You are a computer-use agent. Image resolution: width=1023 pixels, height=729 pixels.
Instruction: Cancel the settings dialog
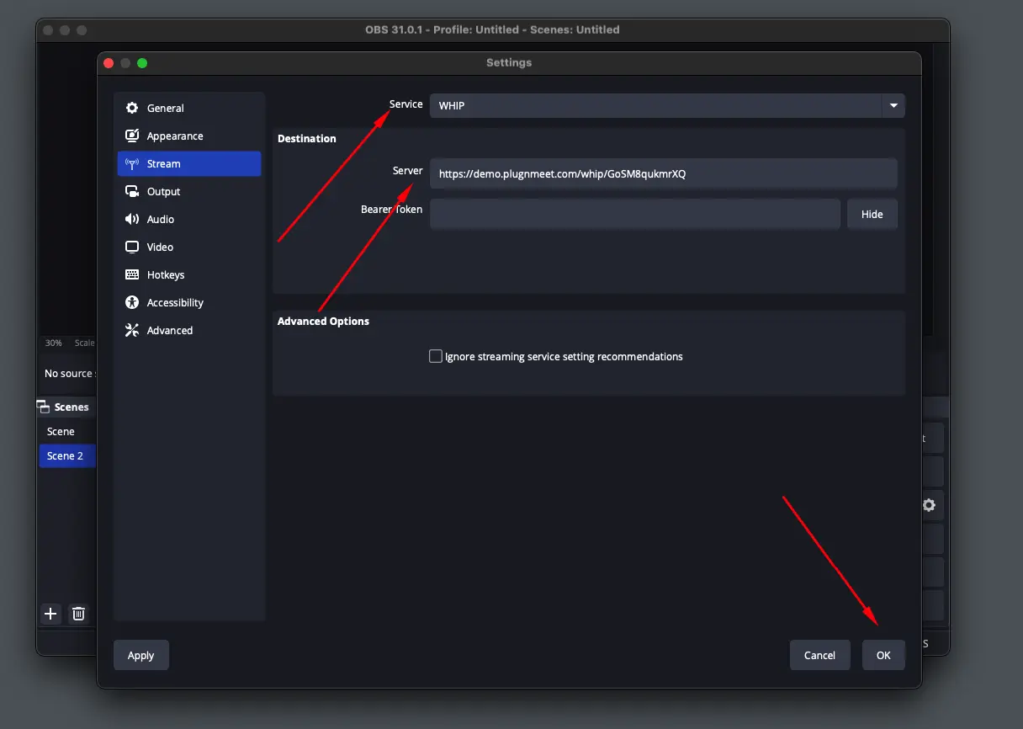pos(819,655)
